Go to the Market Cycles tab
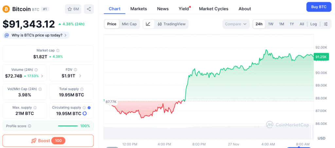Image resolution: width=335 pixels, height=148 pixels. (214, 9)
